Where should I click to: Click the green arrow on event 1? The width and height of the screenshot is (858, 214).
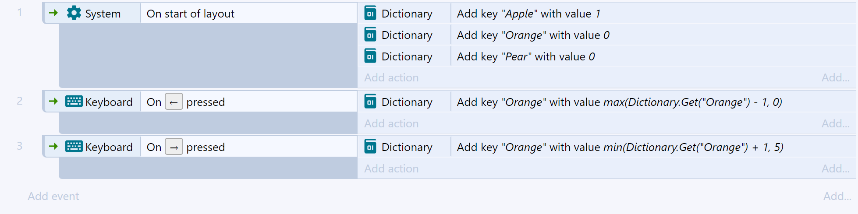pos(53,13)
